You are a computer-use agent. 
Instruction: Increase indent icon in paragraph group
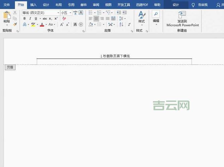tap(125, 13)
